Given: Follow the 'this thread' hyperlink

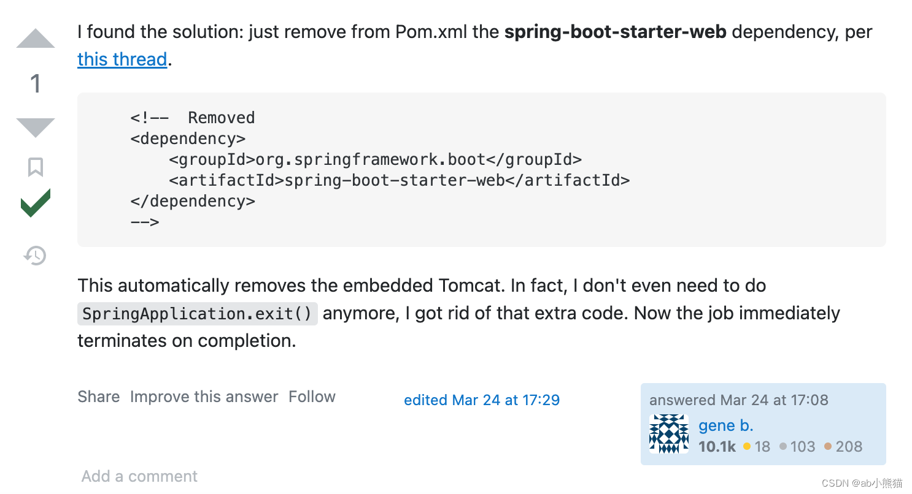Looking at the screenshot, I should pos(121,59).
